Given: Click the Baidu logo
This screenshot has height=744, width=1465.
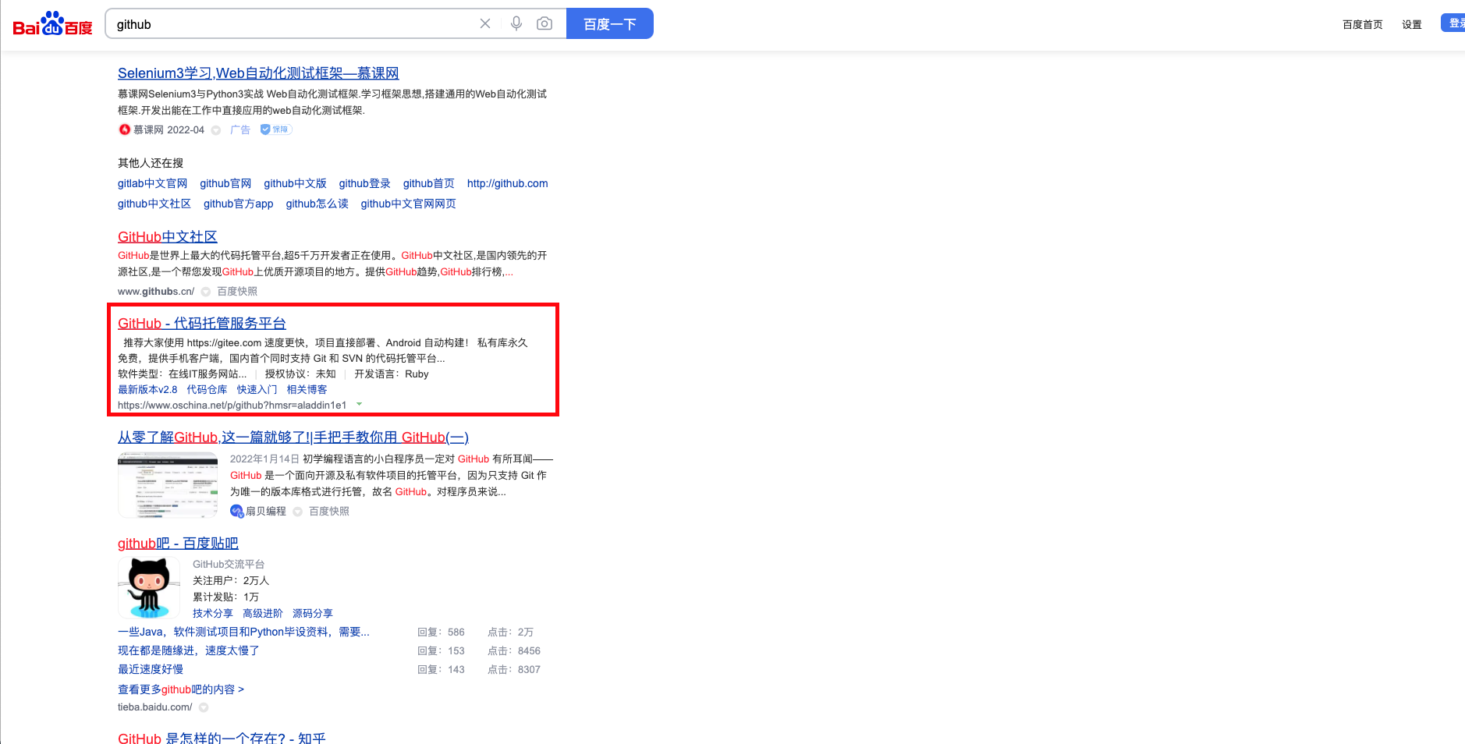Looking at the screenshot, I should 52,24.
